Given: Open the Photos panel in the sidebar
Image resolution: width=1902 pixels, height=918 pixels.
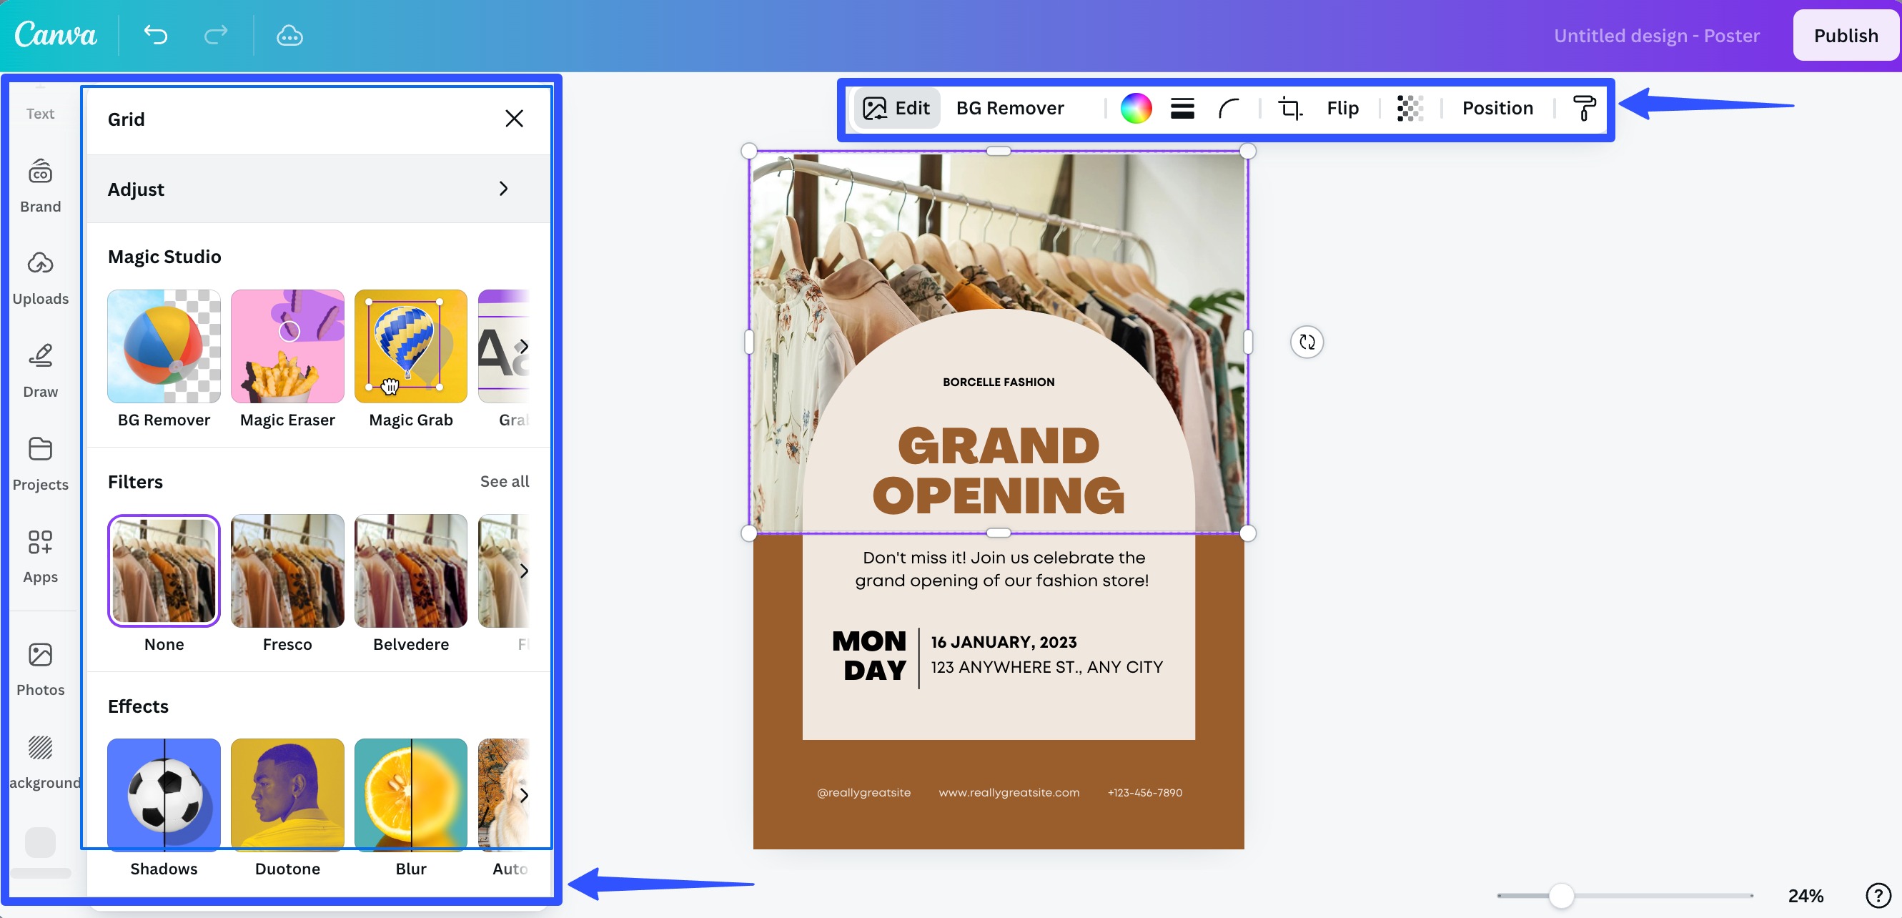Looking at the screenshot, I should pyautogui.click(x=40, y=668).
